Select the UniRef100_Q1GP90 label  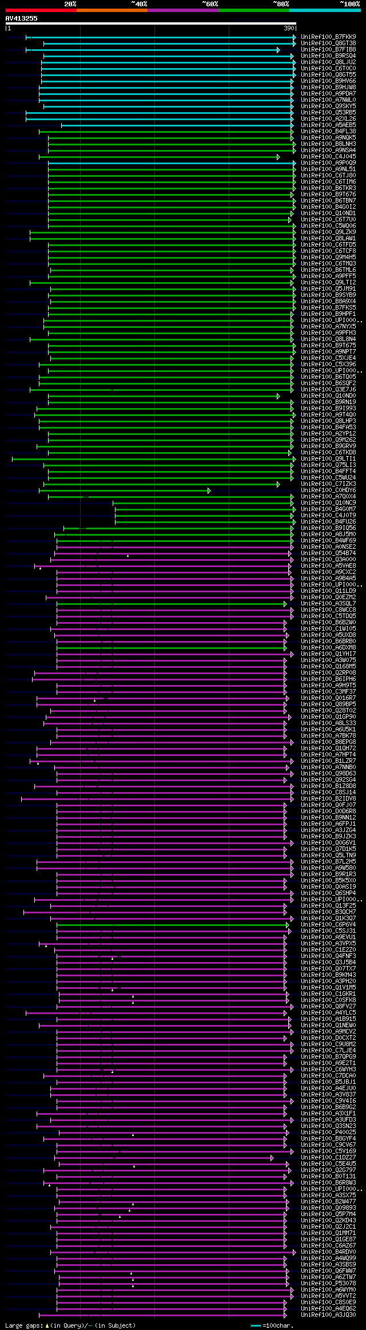coord(328,717)
